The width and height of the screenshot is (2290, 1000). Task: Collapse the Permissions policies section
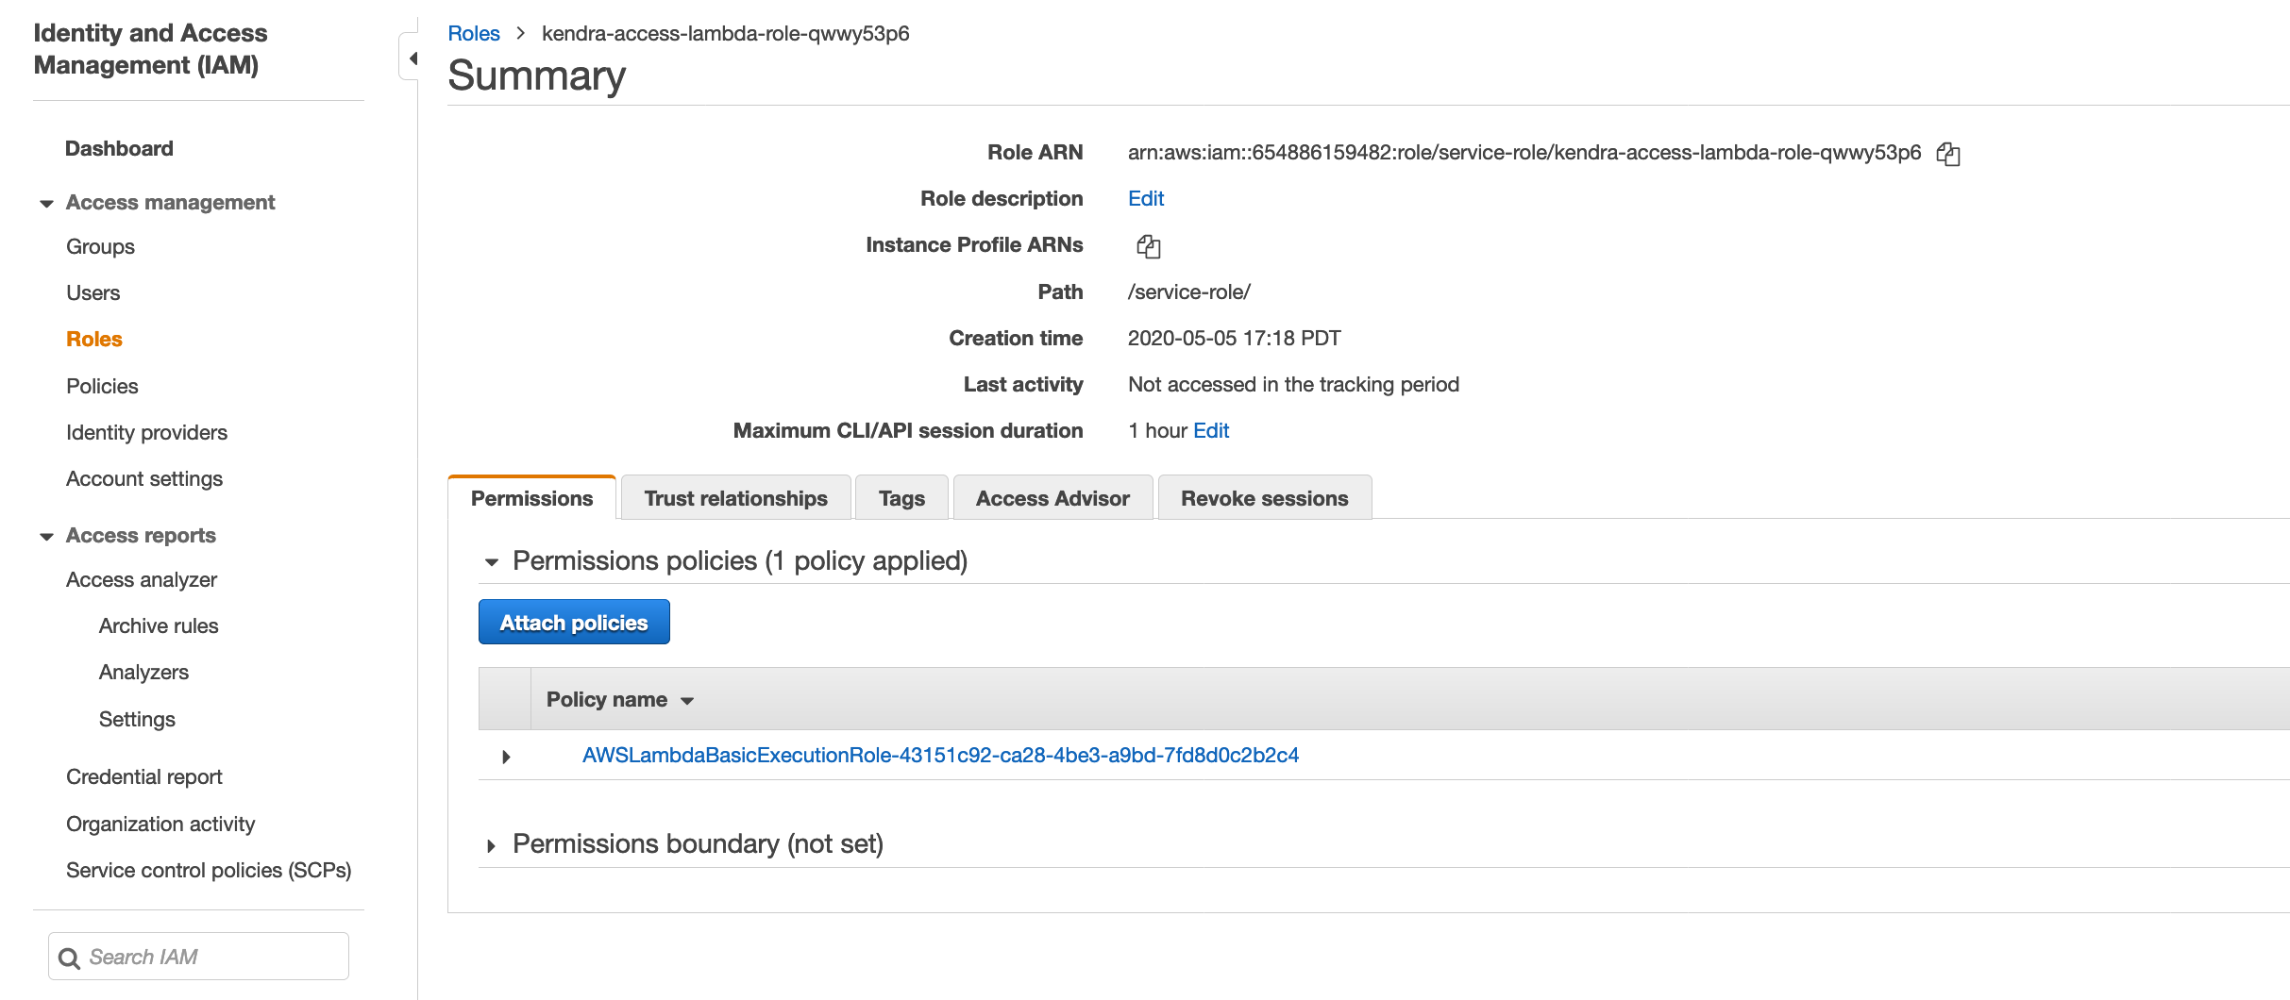click(491, 562)
